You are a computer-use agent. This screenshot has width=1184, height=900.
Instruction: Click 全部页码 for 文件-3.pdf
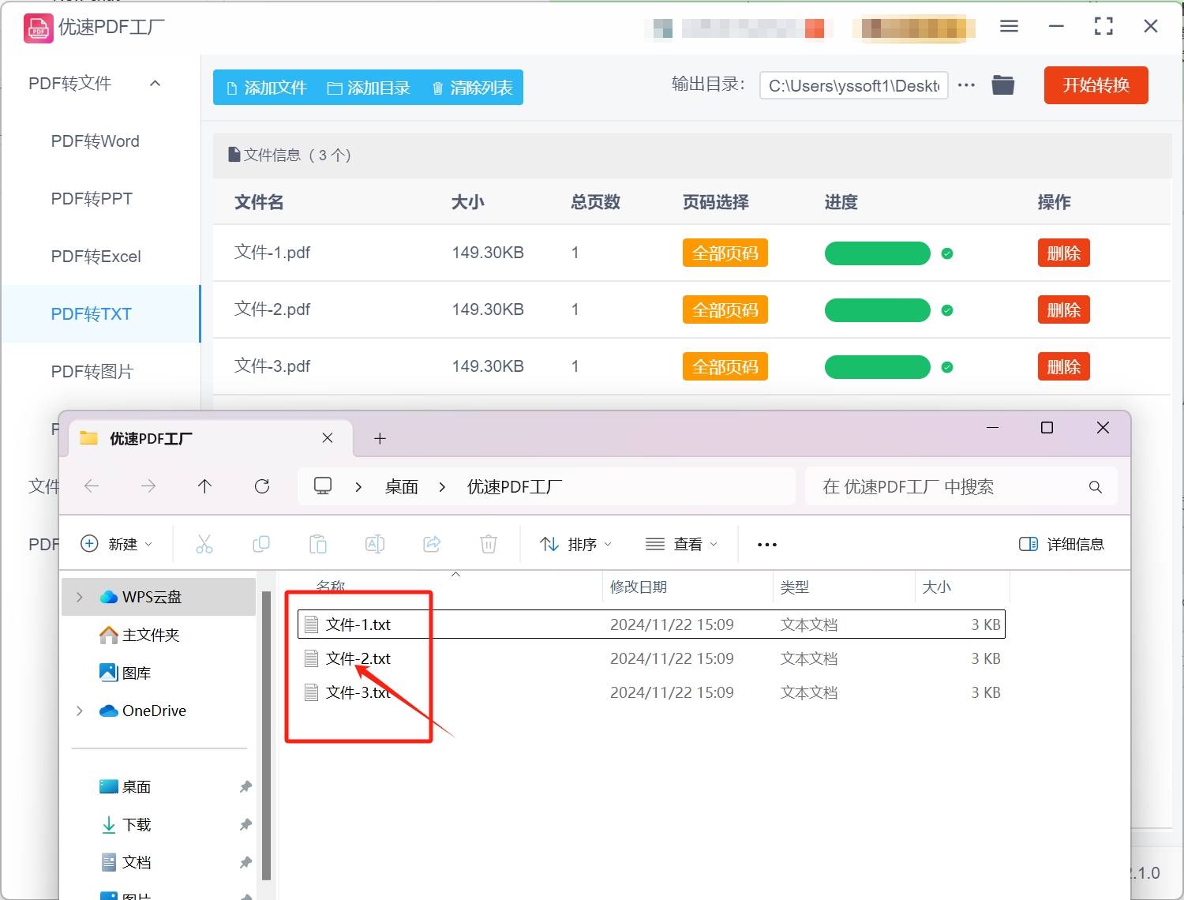(x=725, y=367)
